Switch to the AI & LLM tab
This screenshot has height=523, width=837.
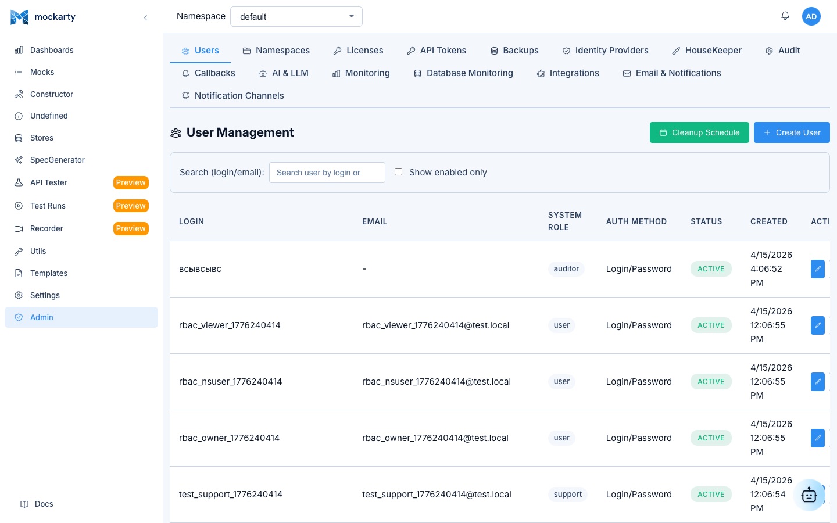coord(284,73)
